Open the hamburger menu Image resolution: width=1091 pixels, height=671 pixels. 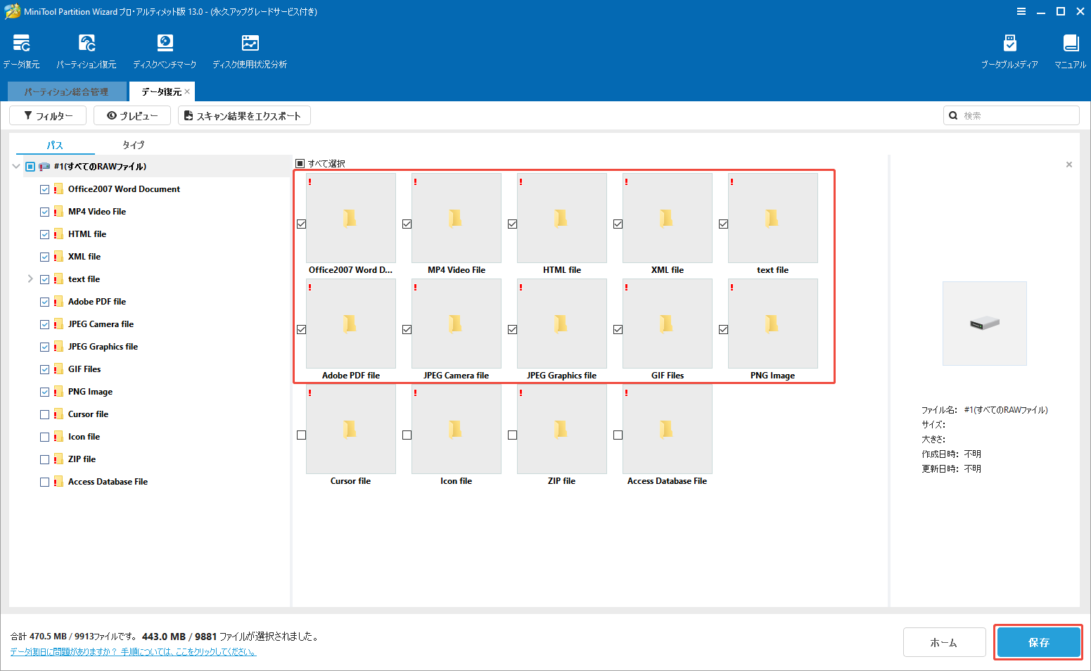tap(1021, 11)
